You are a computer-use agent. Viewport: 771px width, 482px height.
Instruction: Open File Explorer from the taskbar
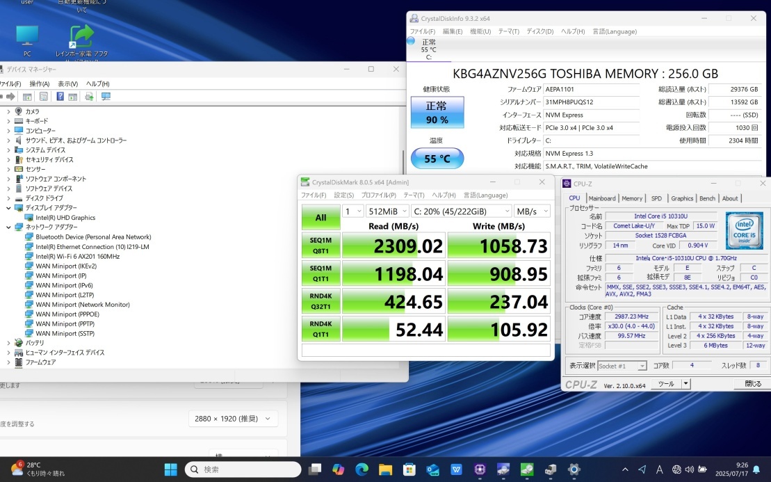tap(385, 469)
